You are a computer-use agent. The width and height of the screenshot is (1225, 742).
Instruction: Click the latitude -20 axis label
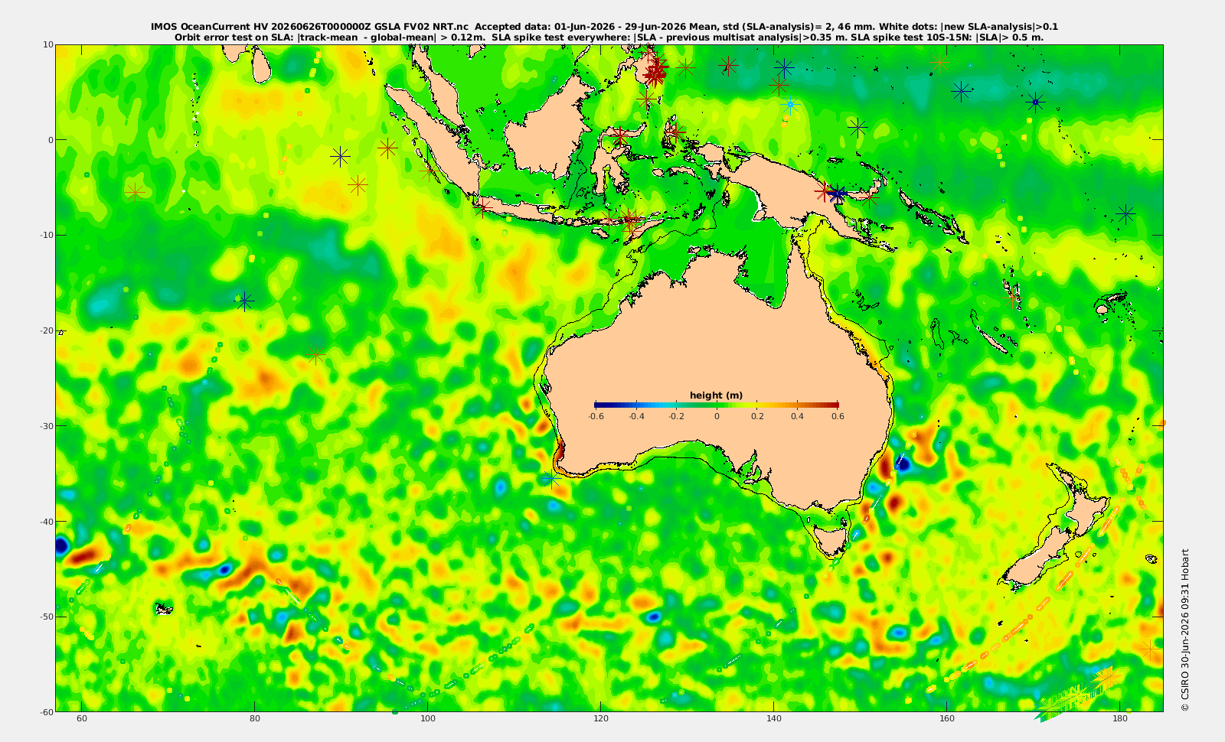(x=46, y=330)
